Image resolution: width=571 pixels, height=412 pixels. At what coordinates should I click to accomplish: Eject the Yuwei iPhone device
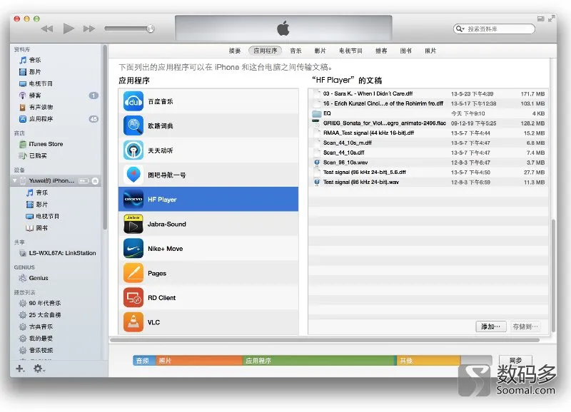(95, 181)
